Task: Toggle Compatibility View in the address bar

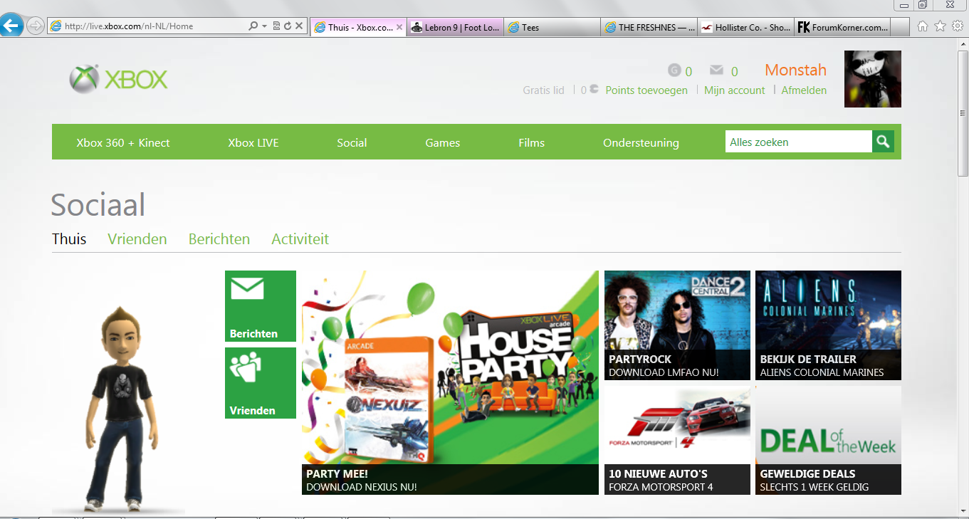Action: tap(276, 26)
